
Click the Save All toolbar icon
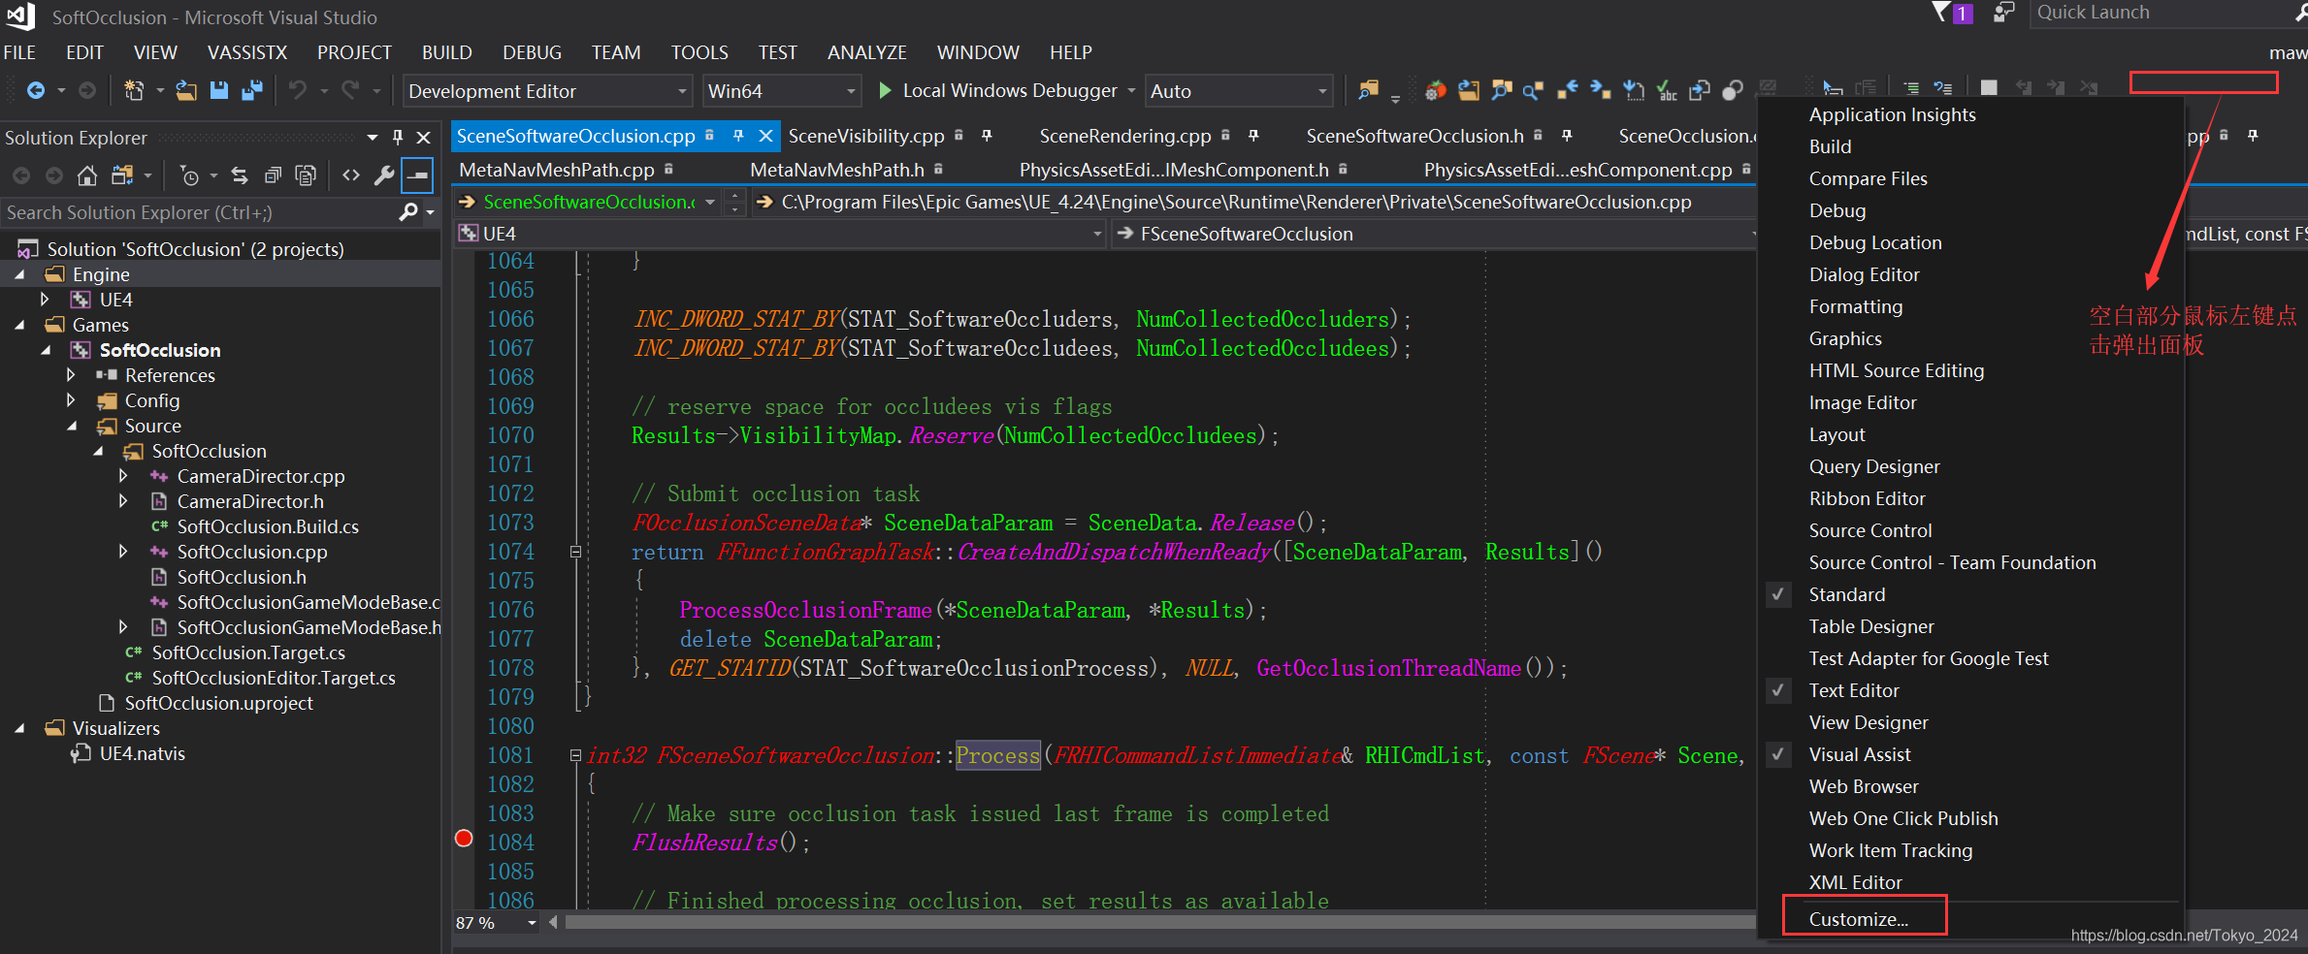(252, 90)
